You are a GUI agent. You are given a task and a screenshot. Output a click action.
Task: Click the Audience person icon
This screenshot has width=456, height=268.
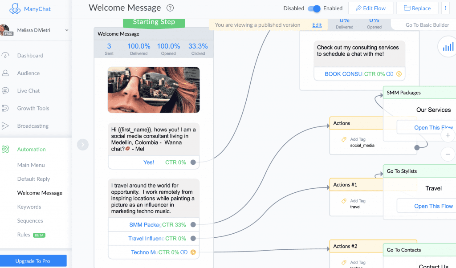[5, 73]
